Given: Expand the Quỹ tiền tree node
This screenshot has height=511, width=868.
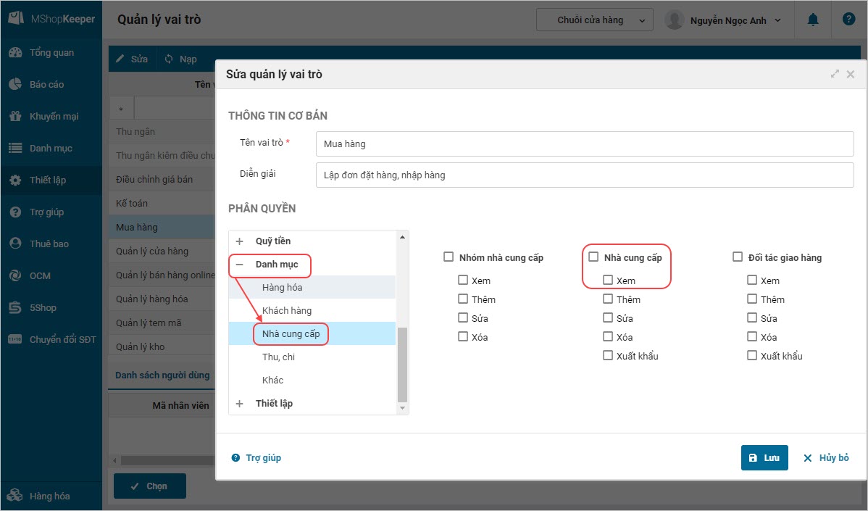Looking at the screenshot, I should pos(239,241).
